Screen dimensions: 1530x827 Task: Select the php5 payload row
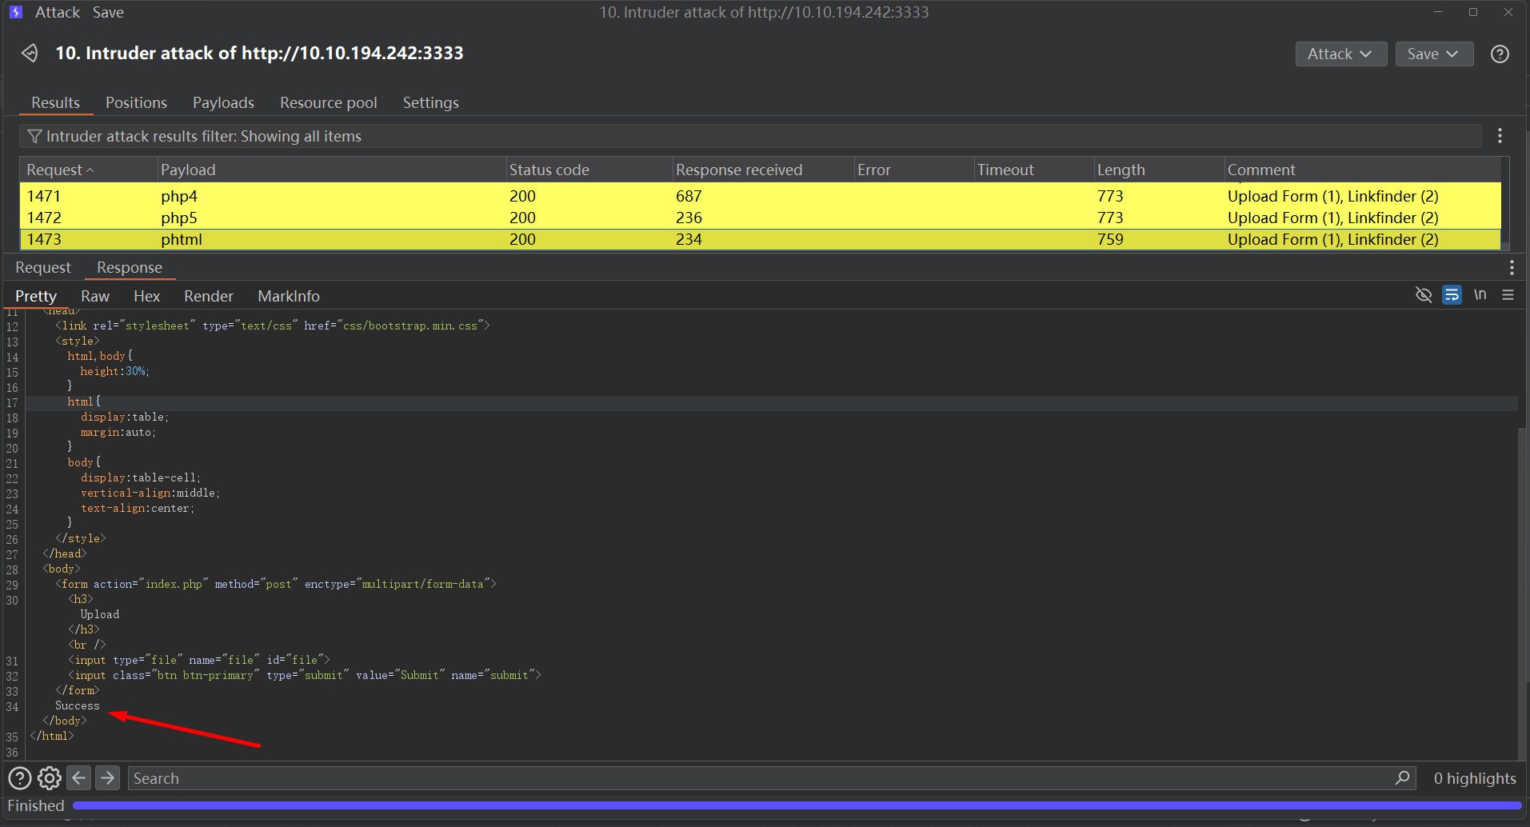760,218
